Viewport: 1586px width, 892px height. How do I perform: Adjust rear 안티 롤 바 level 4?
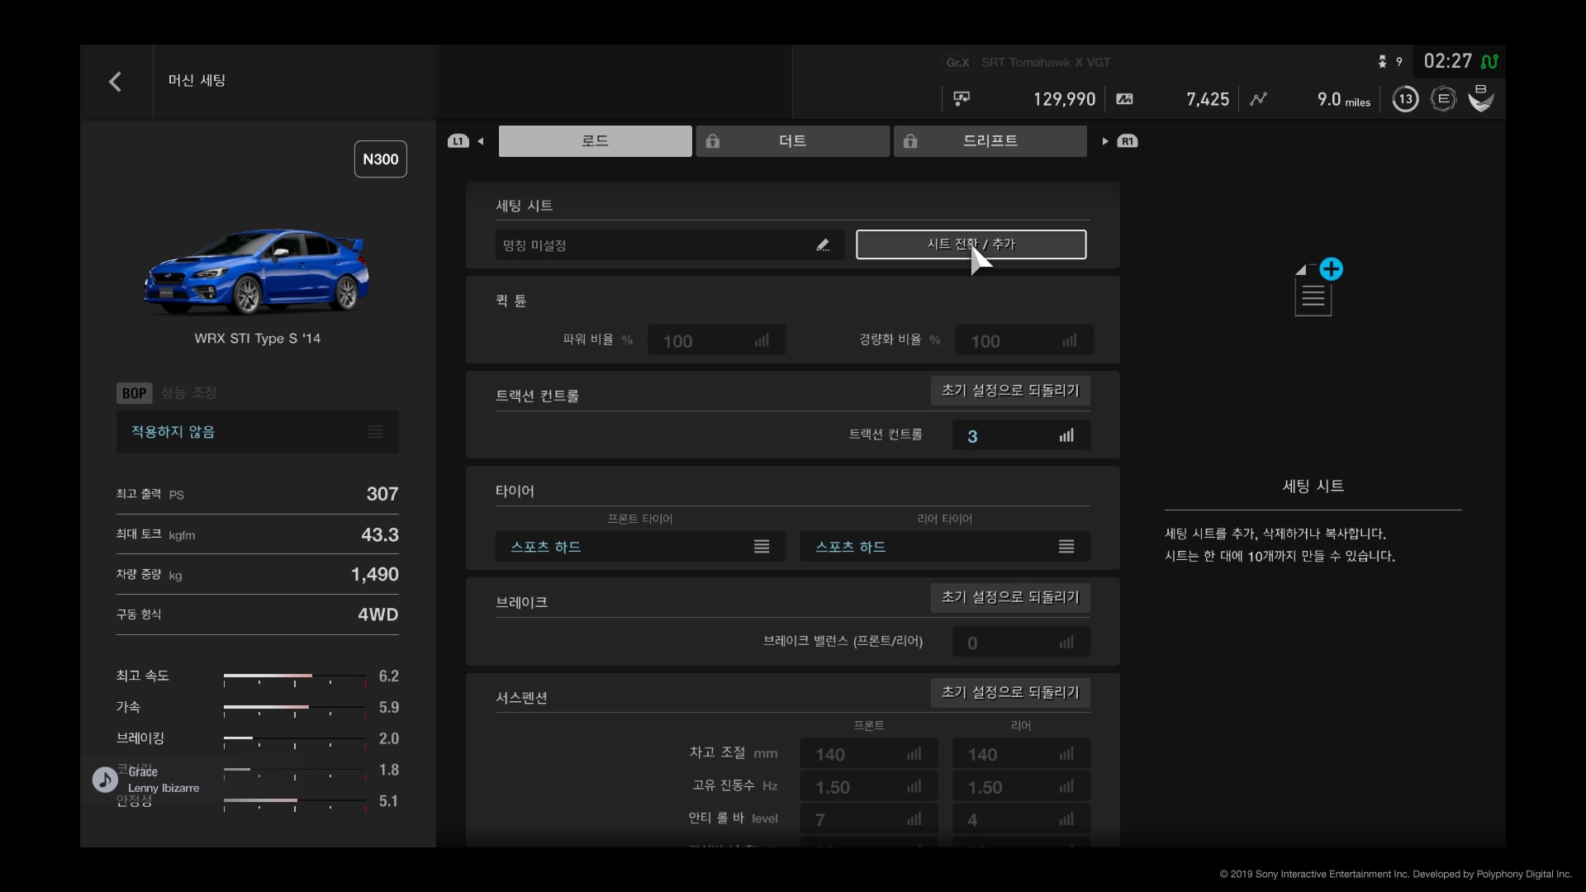[1021, 819]
